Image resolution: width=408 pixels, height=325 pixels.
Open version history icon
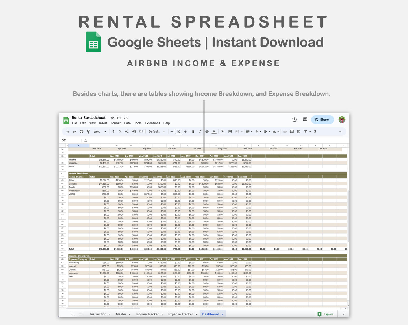[294, 120]
